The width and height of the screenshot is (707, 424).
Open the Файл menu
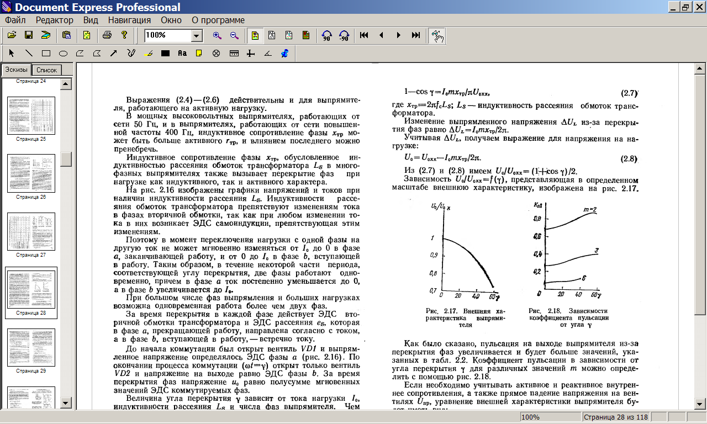click(15, 20)
